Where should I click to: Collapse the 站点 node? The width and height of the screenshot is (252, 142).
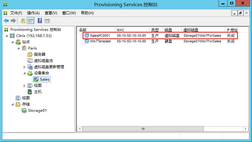click(13, 42)
